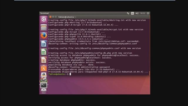Maximize the fabian@ubuntu terminal window
This screenshot has height=106, width=188.
pyautogui.click(x=56, y=17)
